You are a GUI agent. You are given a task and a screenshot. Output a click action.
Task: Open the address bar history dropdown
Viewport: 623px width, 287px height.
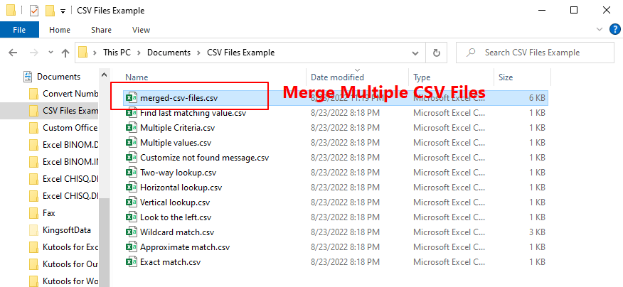tap(416, 53)
